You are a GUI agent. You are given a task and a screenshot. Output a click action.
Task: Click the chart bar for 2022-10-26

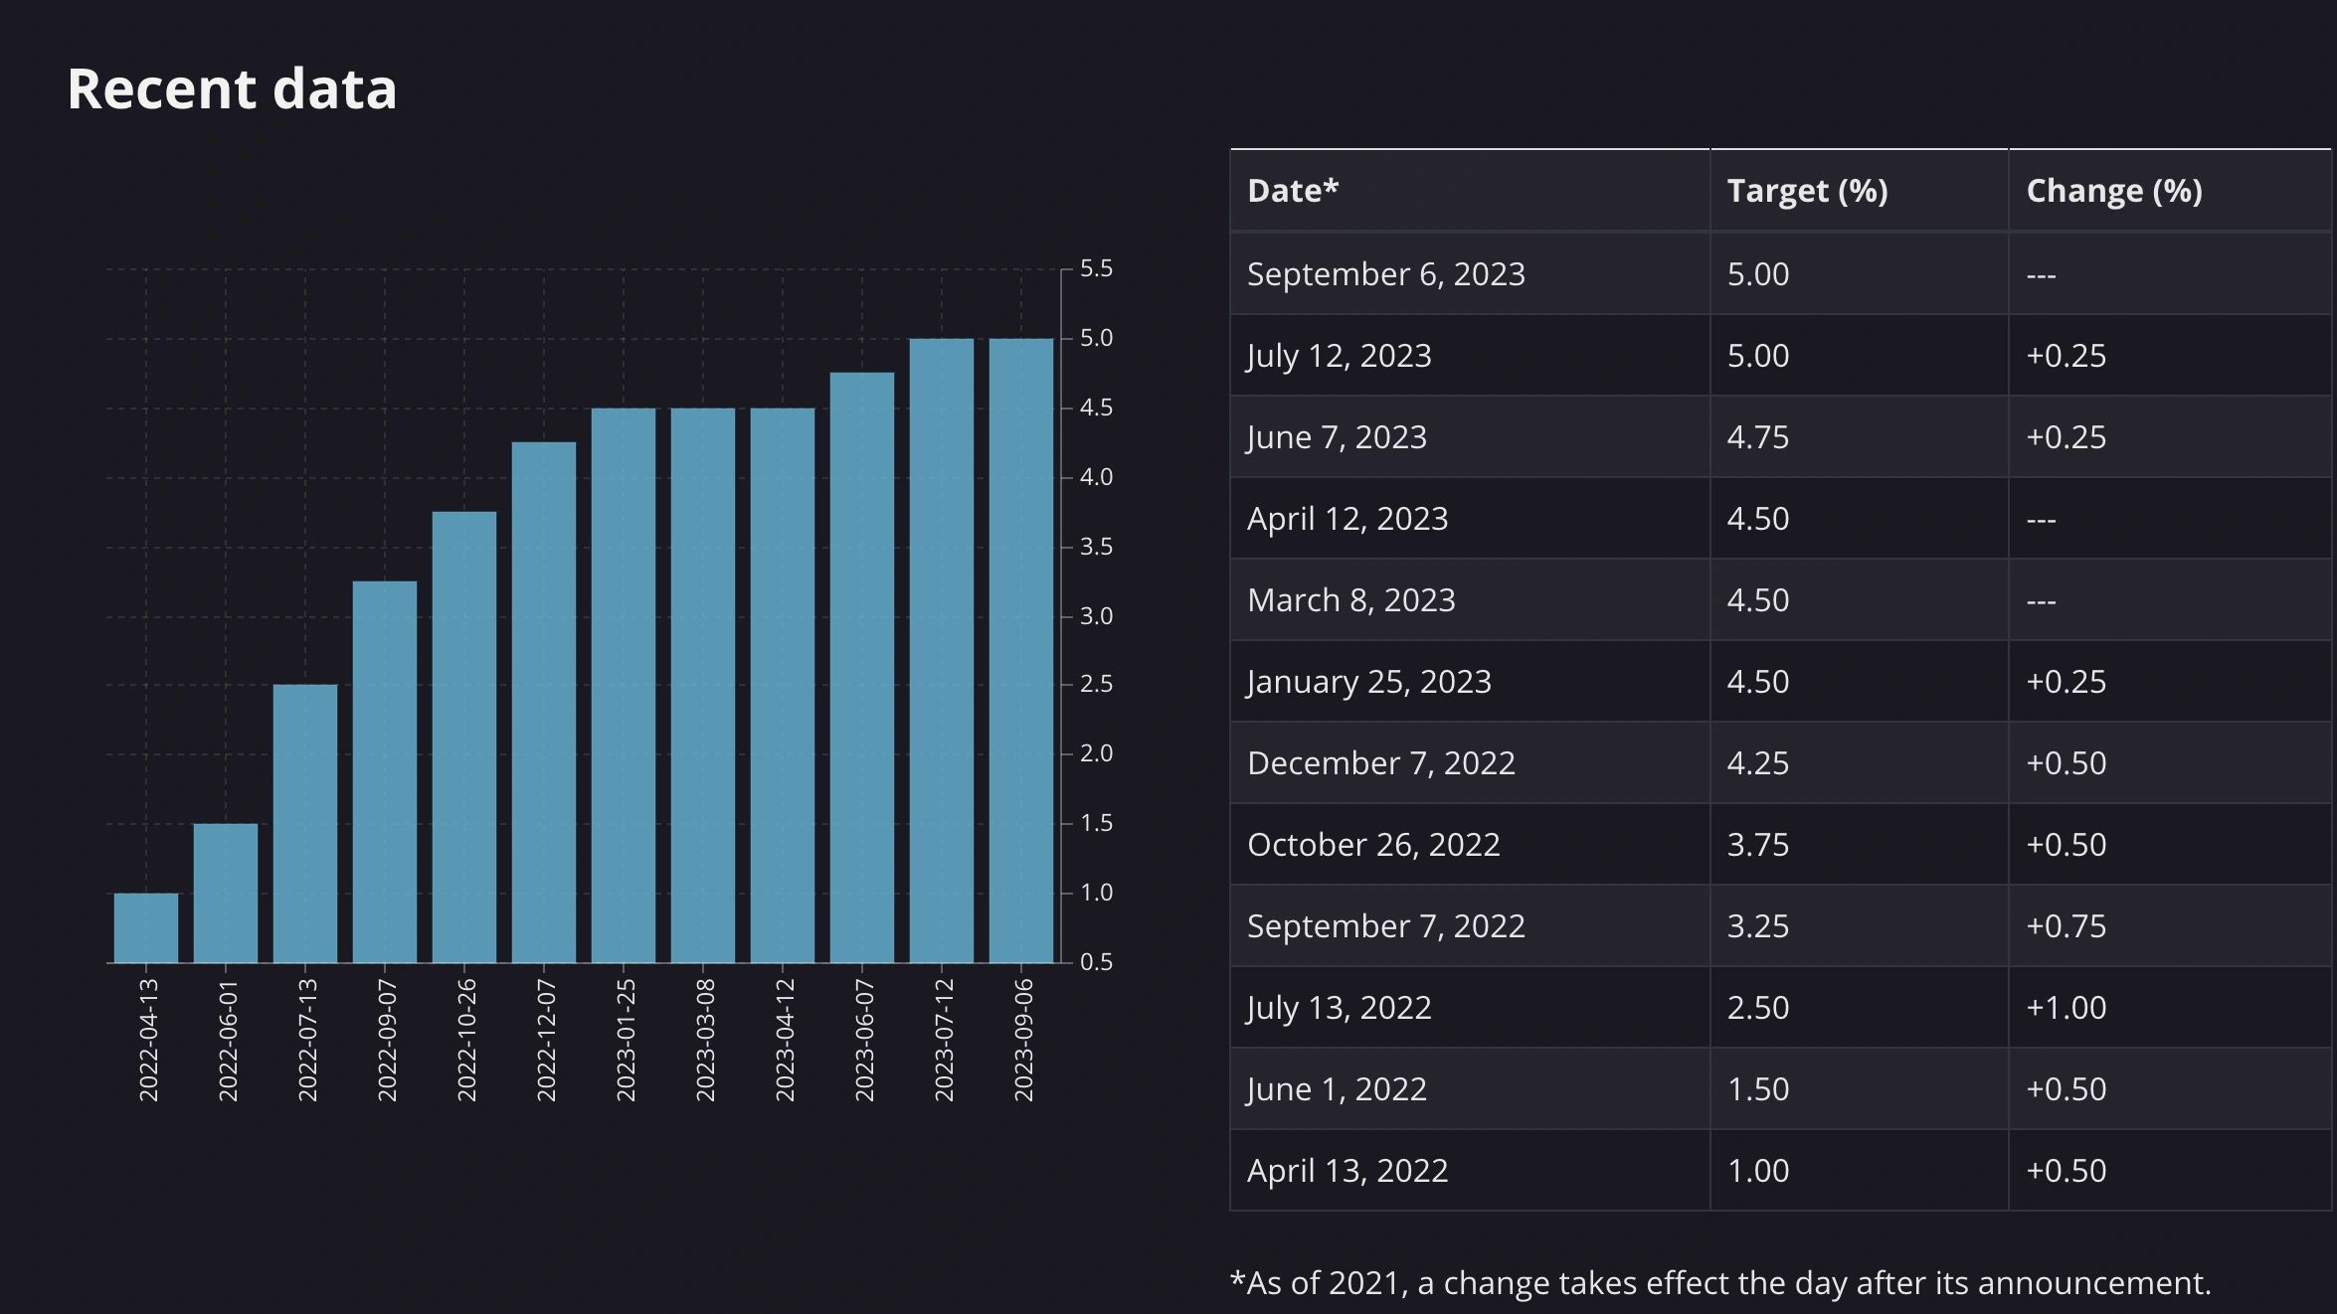[x=464, y=738]
